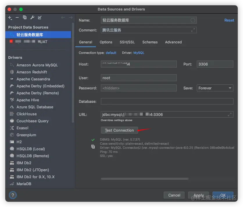Select Apache Derby (Remote) driver

tap(38, 93)
